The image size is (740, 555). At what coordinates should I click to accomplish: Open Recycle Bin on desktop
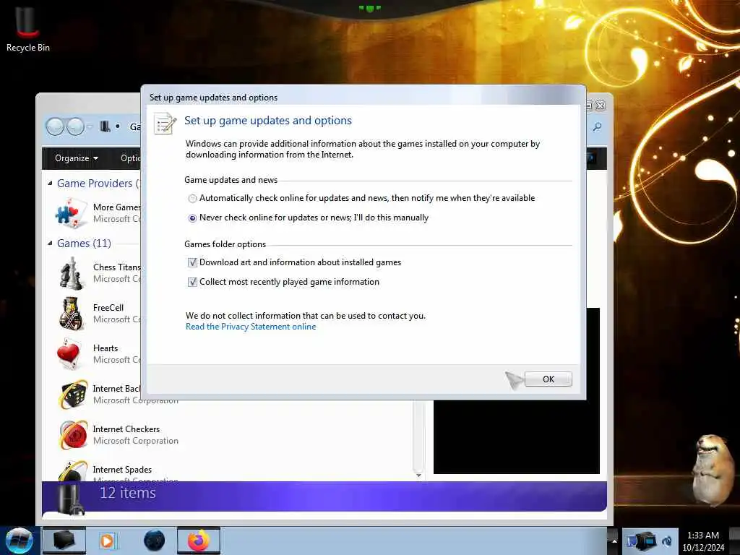tap(27, 28)
